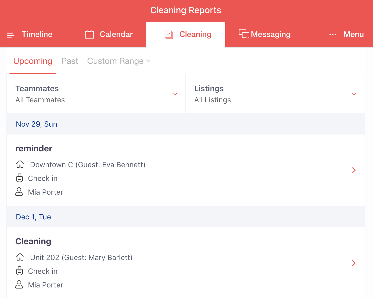Click the Calendar icon in navigation
The image size is (373, 298).
(89, 34)
